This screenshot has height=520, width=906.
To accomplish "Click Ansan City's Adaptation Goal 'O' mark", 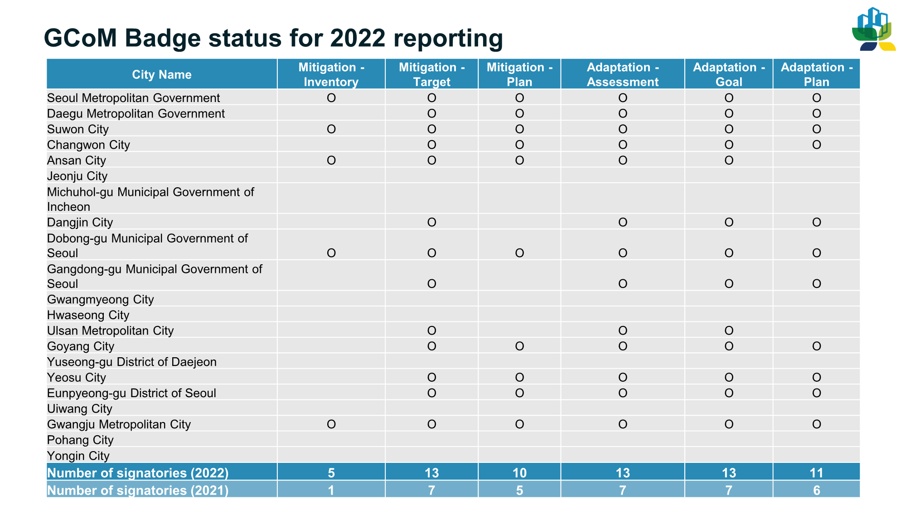I will coord(729,160).
